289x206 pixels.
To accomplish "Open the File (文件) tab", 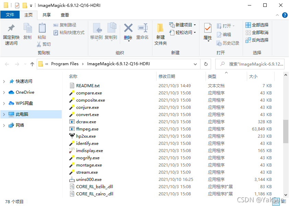I will 10,14.
